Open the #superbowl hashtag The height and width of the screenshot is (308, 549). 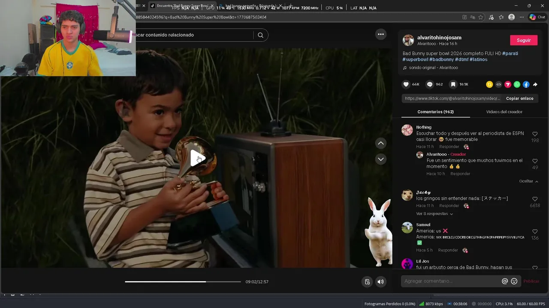[415, 59]
